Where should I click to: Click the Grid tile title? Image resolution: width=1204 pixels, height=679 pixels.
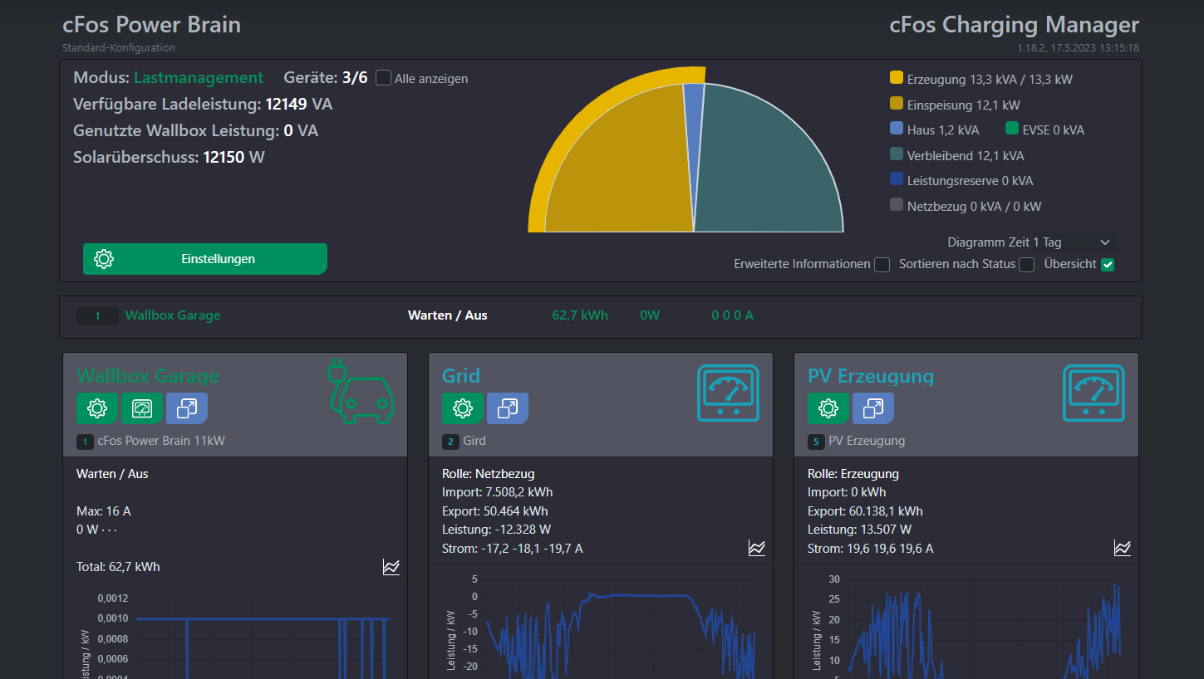(x=461, y=376)
